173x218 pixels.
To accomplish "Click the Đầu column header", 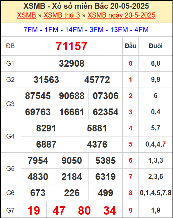I will [130, 46].
